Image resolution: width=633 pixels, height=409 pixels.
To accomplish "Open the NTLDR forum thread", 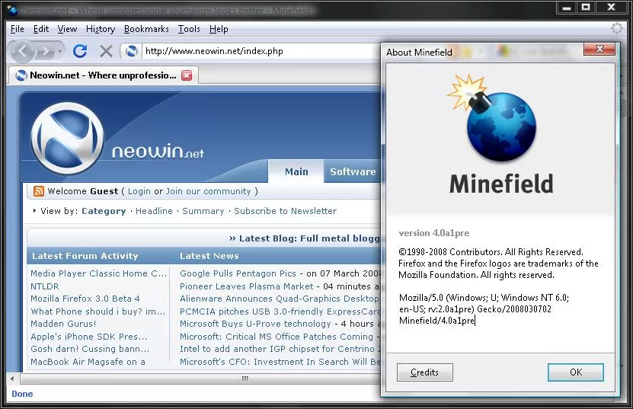I will tap(45, 286).
